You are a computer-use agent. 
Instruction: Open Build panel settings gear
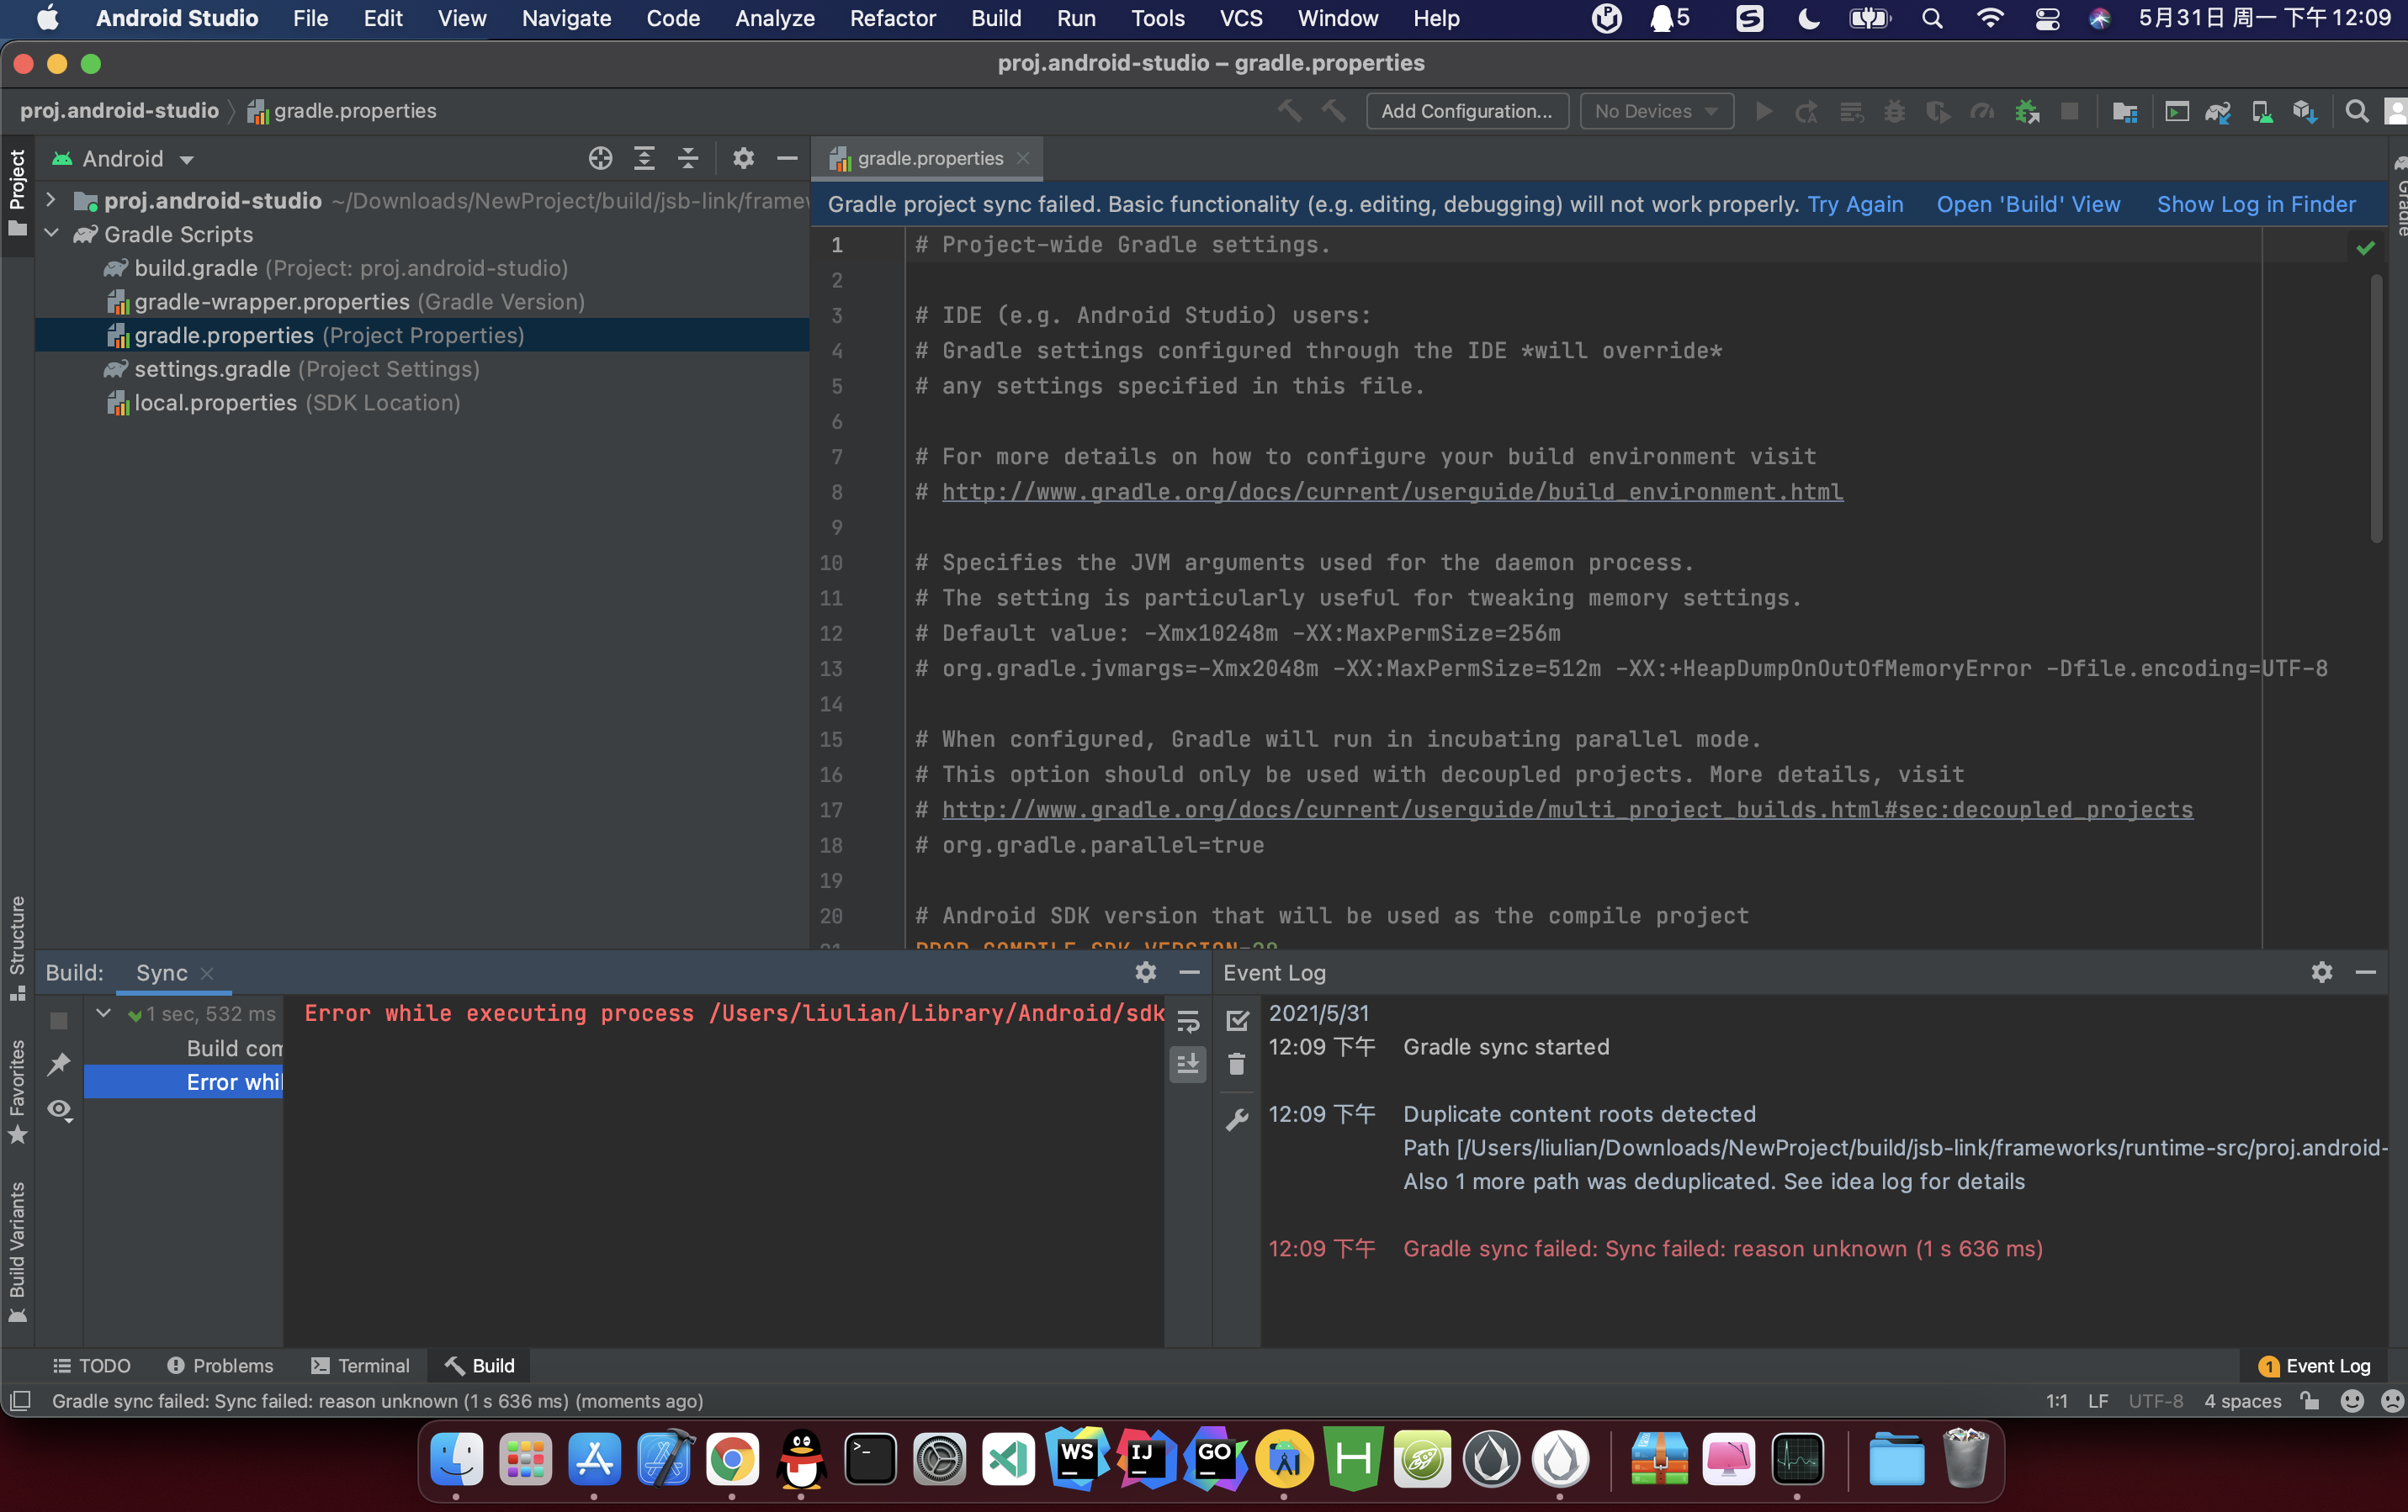point(1145,971)
